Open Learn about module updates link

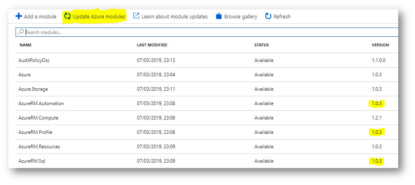[x=175, y=16]
